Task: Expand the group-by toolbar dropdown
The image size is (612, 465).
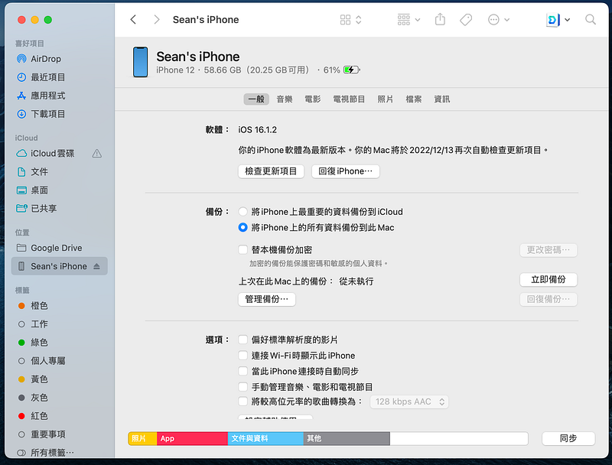Action: pyautogui.click(x=409, y=20)
